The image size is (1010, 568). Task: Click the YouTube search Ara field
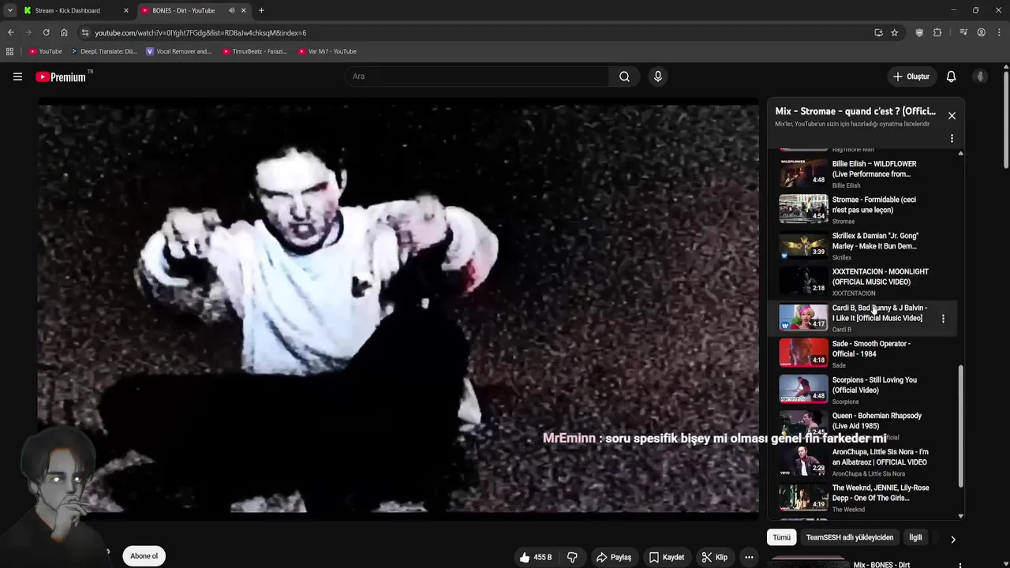coord(477,77)
